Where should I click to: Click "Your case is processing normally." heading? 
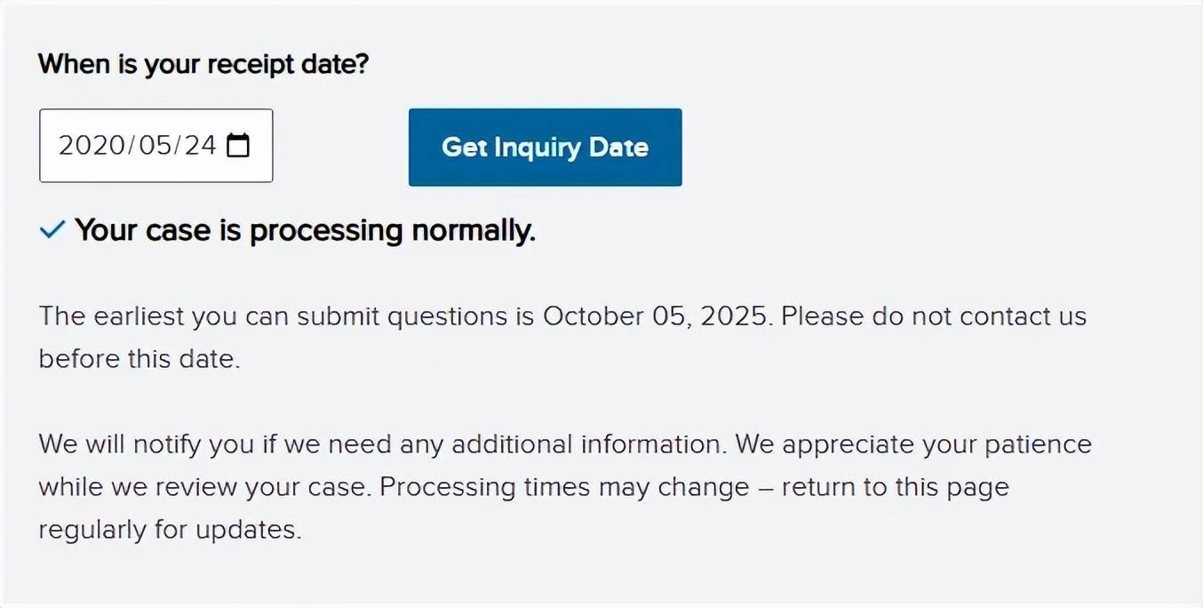tap(305, 231)
